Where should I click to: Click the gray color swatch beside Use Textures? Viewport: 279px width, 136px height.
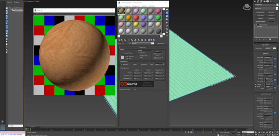pyautogui.click(x=122, y=57)
